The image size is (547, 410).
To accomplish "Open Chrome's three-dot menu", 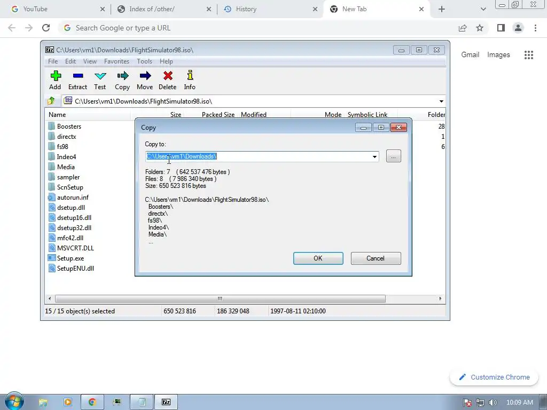I will [x=535, y=28].
